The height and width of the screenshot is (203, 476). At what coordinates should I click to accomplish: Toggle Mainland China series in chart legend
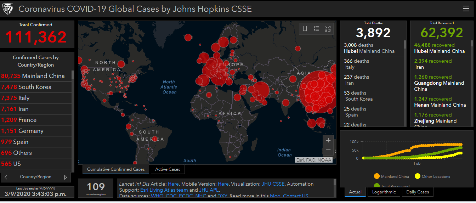pyautogui.click(x=377, y=176)
